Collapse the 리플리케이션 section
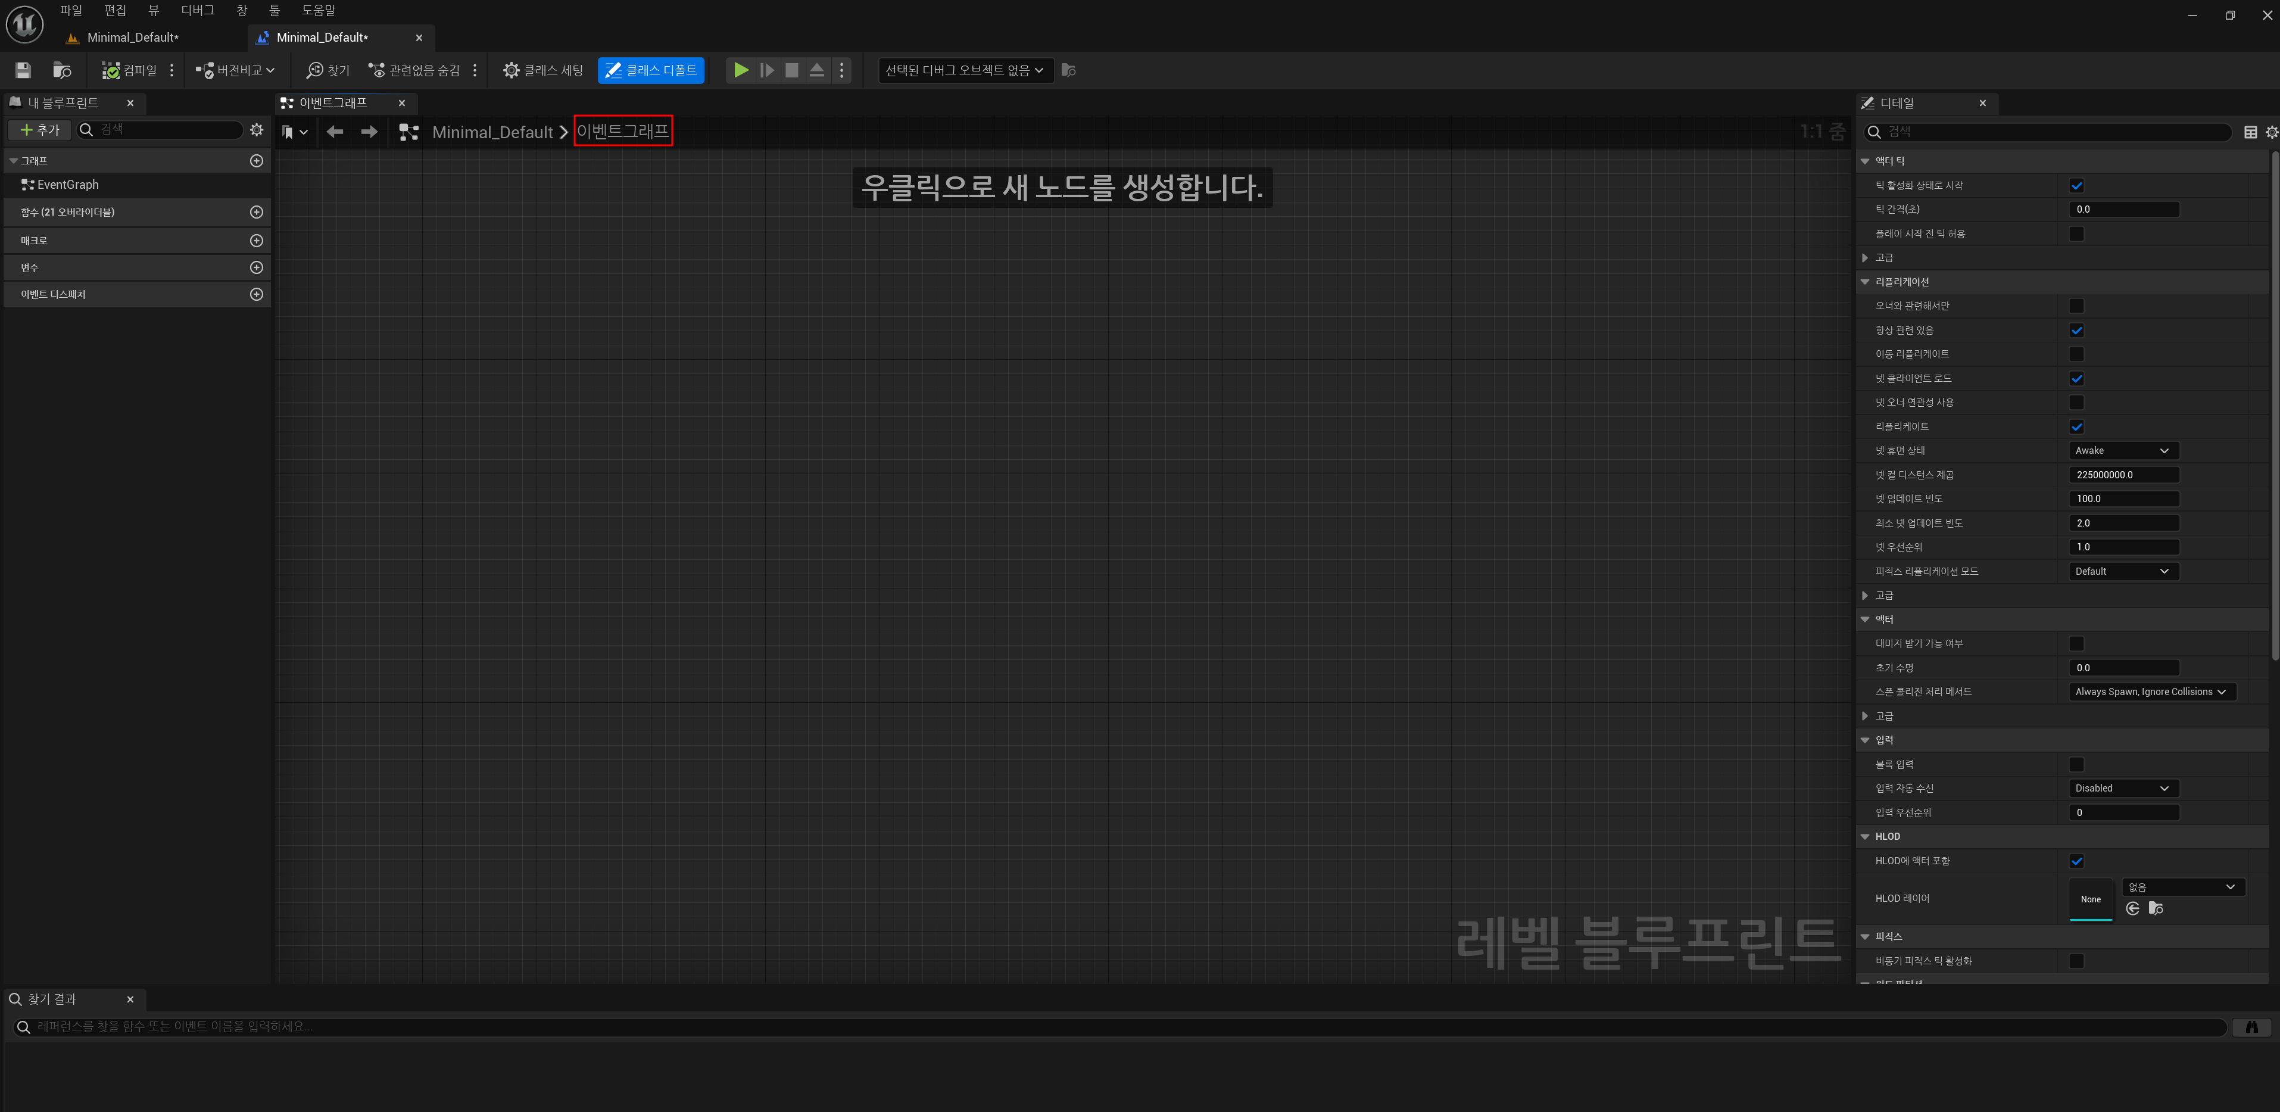Image resolution: width=2280 pixels, height=1112 pixels. point(1865,282)
